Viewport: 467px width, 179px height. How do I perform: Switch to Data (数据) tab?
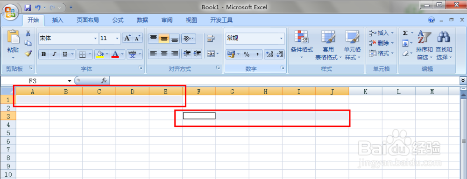142,20
